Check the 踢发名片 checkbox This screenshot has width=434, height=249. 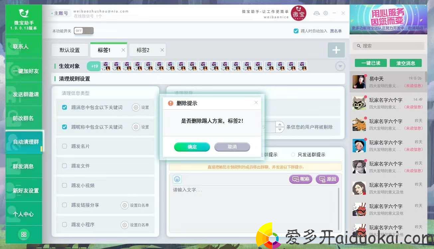click(x=64, y=146)
